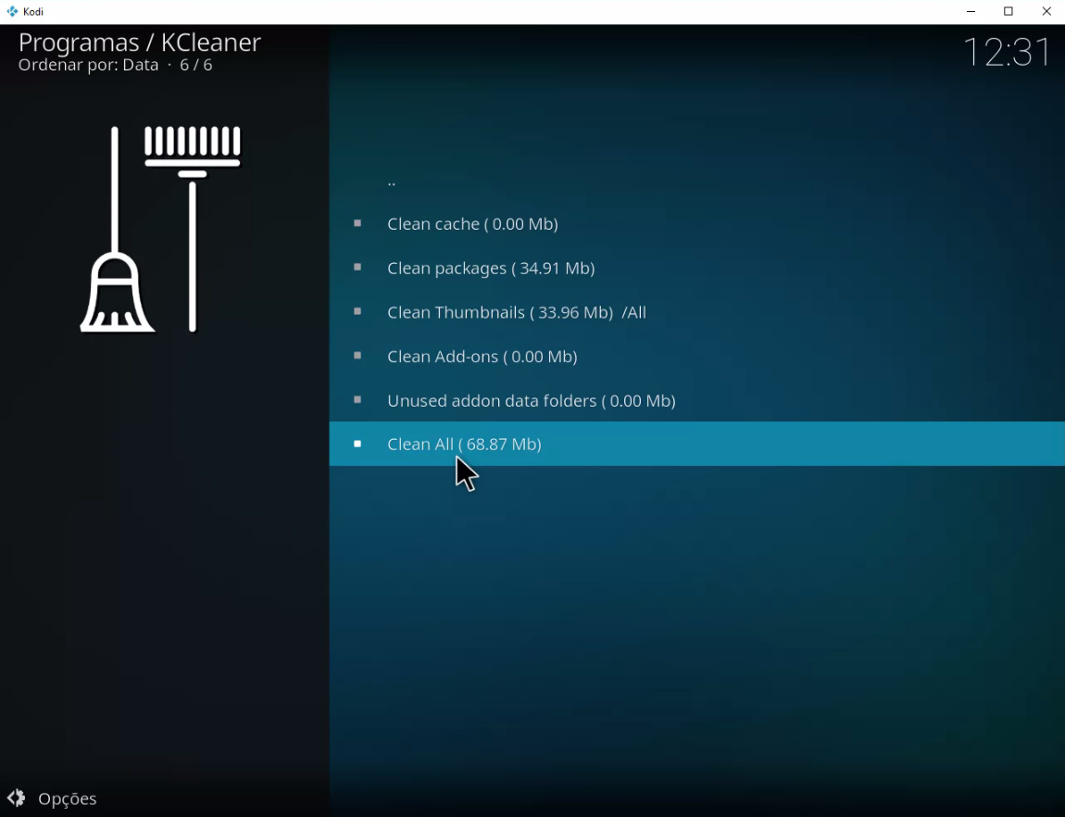Click bullet icon beside Clean All
Screen dimensions: 1065x817
(357, 444)
